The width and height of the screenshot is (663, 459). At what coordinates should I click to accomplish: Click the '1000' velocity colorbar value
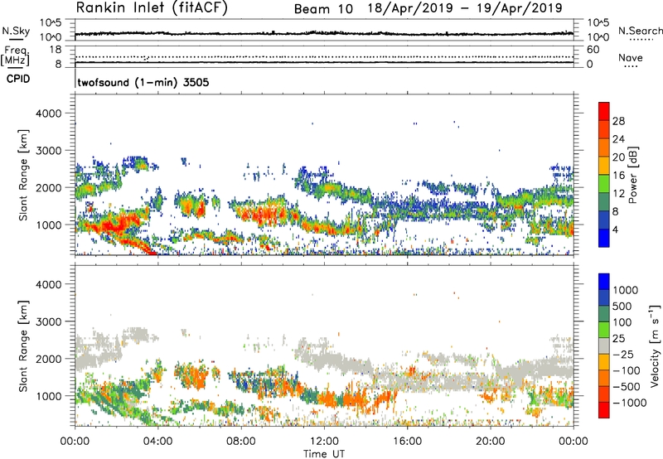(625, 290)
